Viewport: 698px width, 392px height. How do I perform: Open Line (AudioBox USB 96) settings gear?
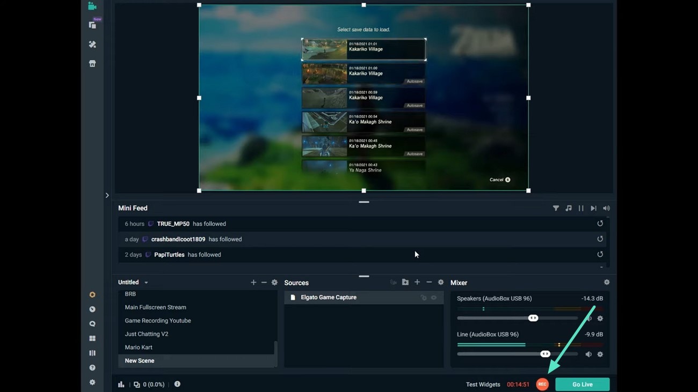coord(600,354)
